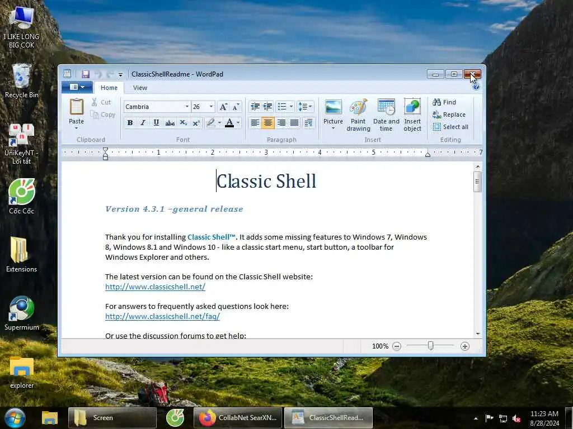Toggle Underline formatting

[x=156, y=122]
